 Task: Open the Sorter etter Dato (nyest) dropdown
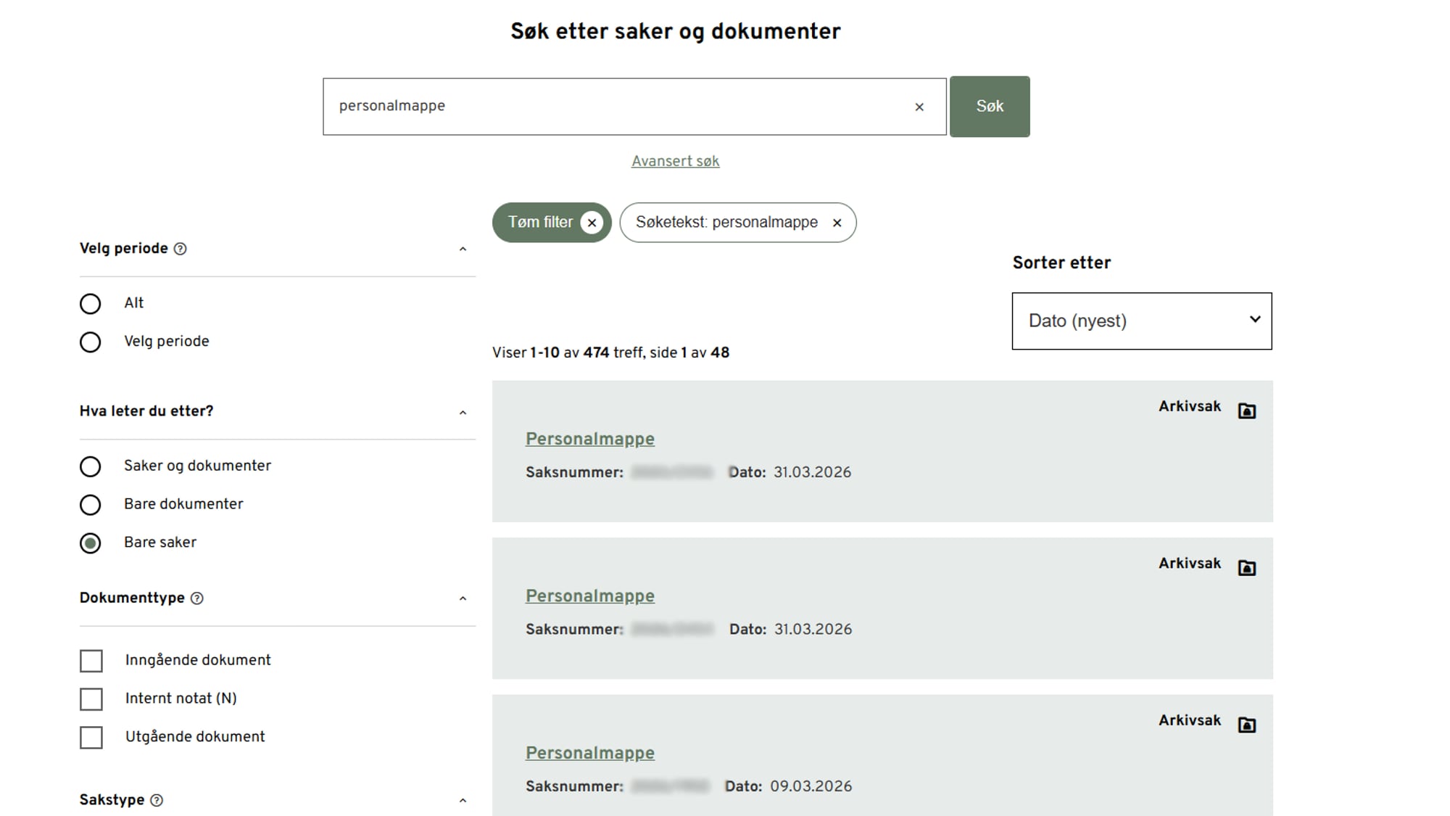[1142, 321]
